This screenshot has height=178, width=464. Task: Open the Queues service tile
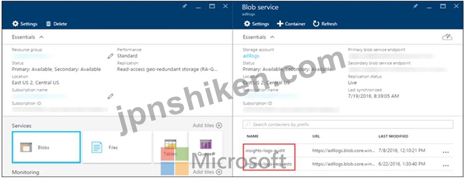[x=206, y=147]
